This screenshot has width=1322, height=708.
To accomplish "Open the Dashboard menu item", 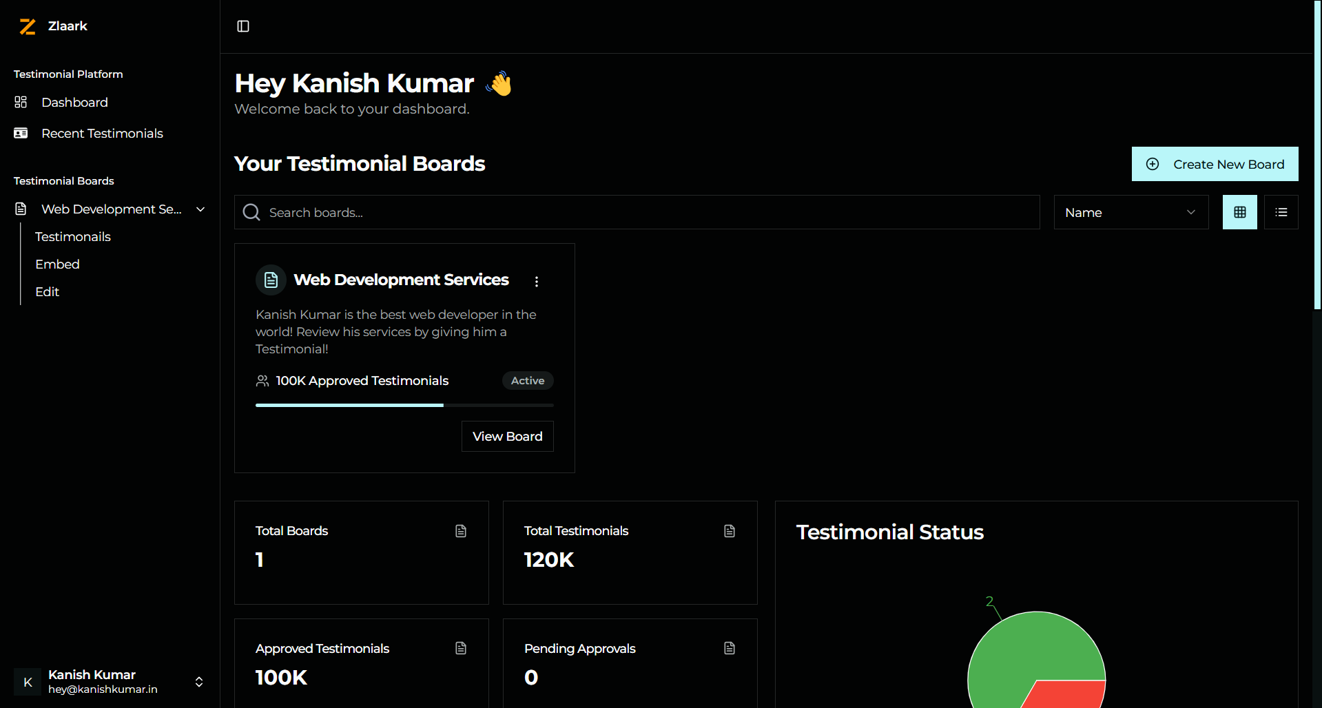I will point(74,103).
